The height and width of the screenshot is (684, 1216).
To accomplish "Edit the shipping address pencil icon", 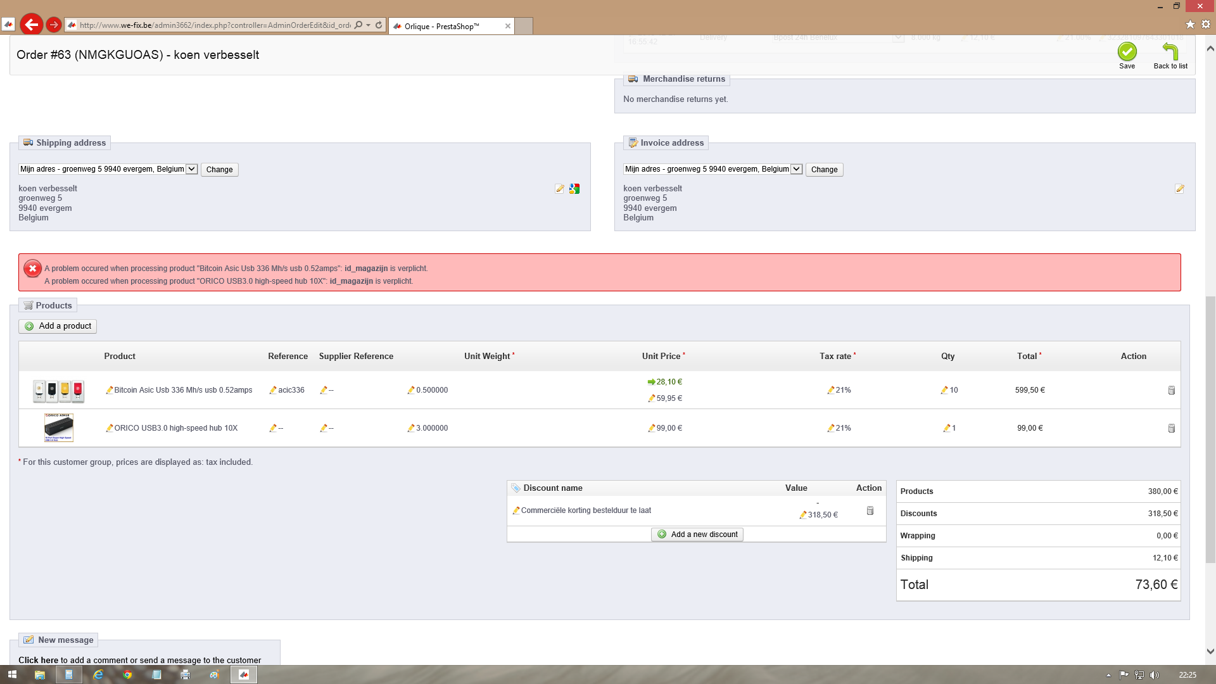I will 559,189.
